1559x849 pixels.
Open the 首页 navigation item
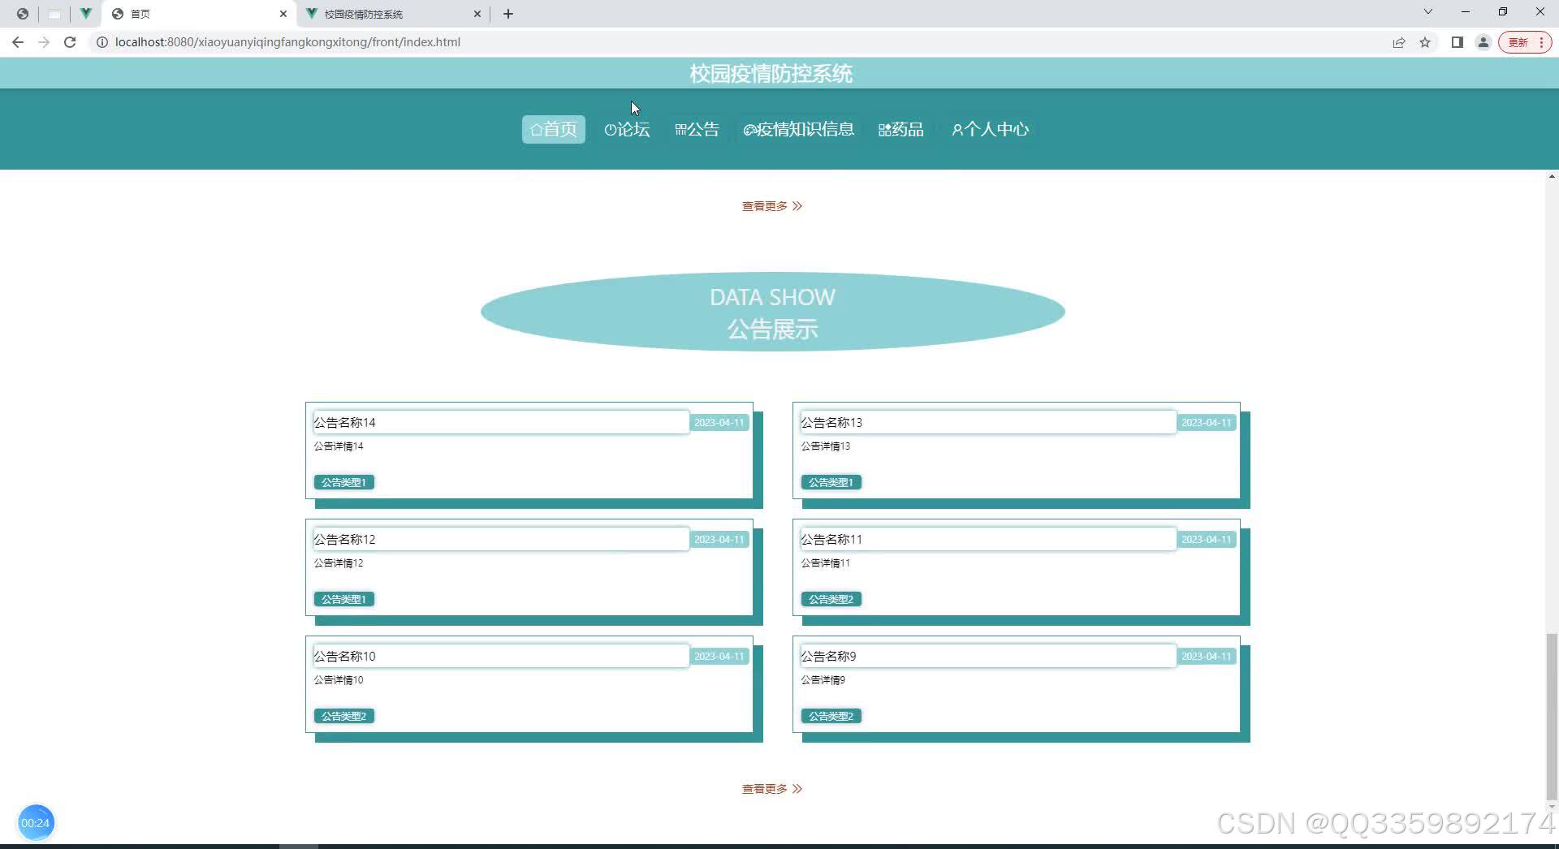(x=553, y=129)
